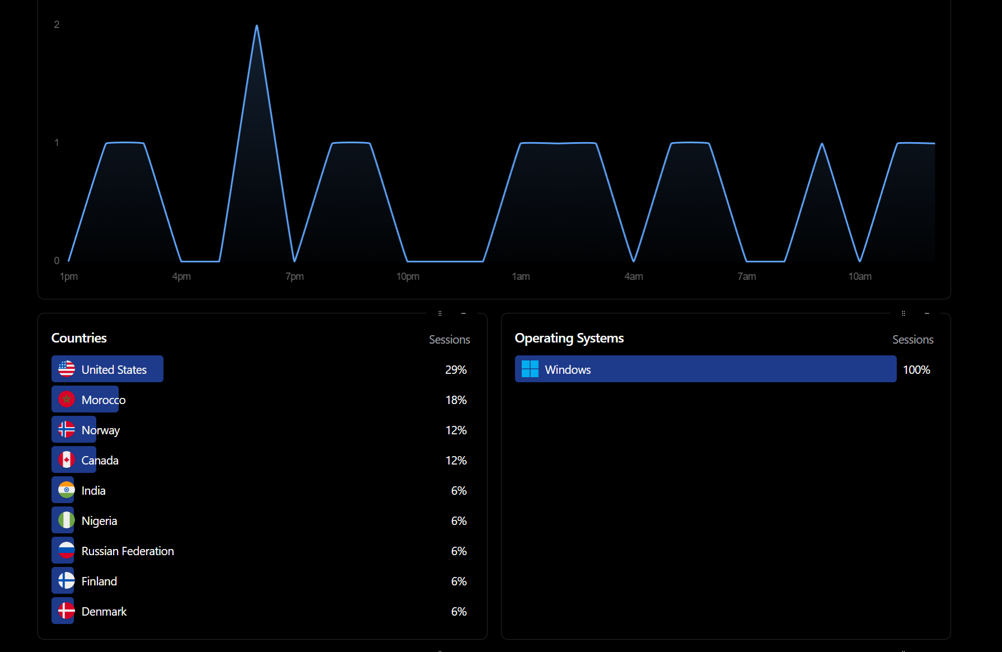Image resolution: width=1002 pixels, height=652 pixels.
Task: Click the Operating Systems heading
Action: 569,338
